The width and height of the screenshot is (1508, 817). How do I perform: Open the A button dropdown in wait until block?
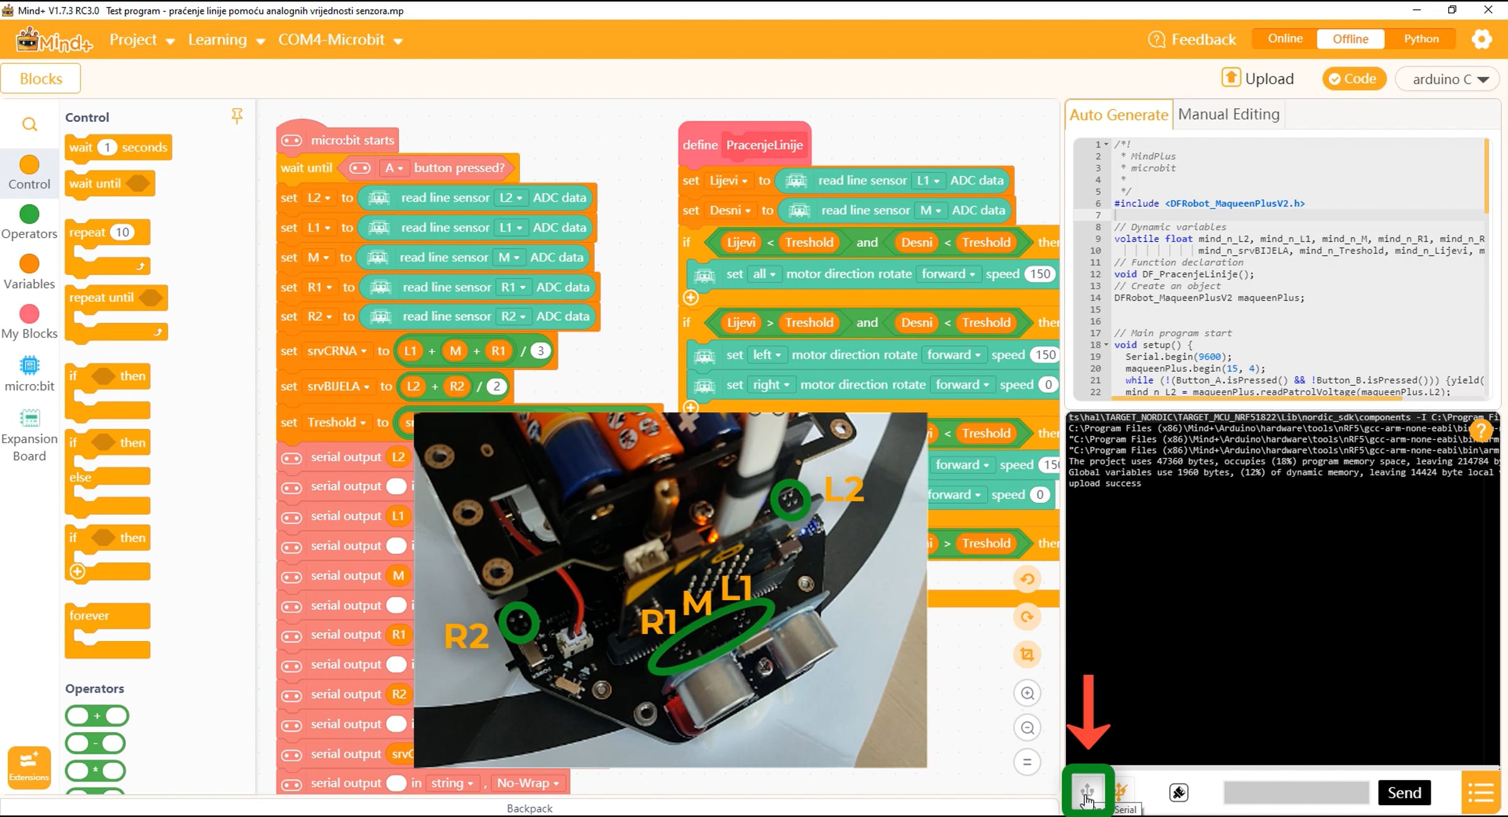[393, 168]
